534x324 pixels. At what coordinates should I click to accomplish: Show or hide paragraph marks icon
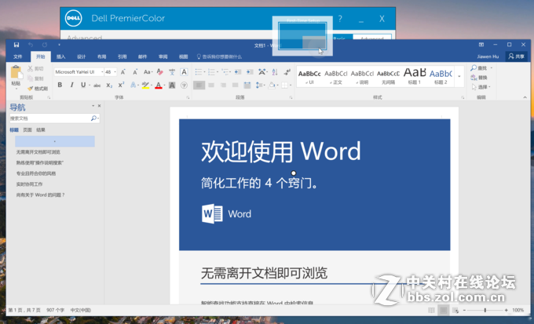pos(287,72)
